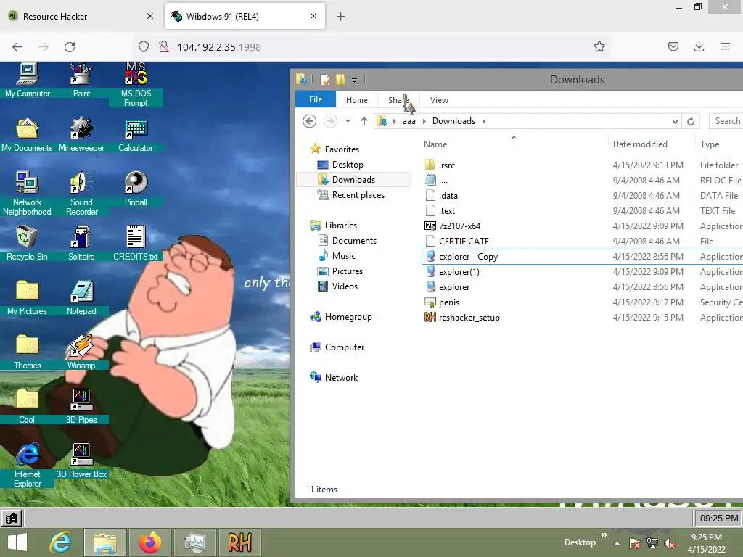Switch to the View ribbon tab
Viewport: 743px width, 557px height.
[439, 100]
